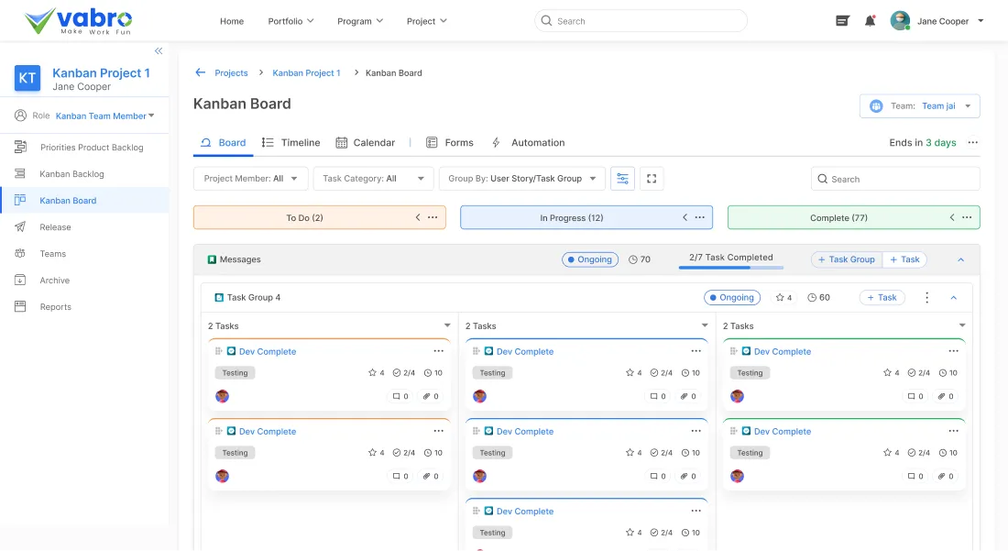The image size is (1008, 551).
Task: Click the Kanban Project 1 breadcrumb link
Action: 306,73
